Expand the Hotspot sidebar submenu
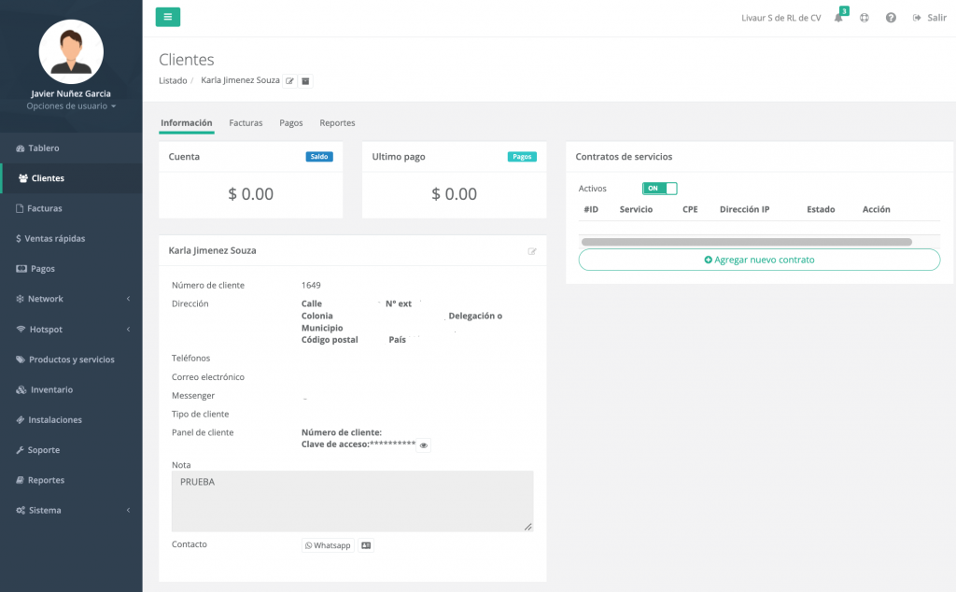Viewport: 956px width, 592px height. click(71, 330)
